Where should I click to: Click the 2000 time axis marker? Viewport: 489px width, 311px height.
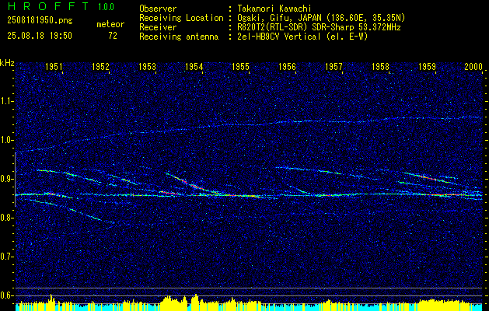click(x=473, y=67)
